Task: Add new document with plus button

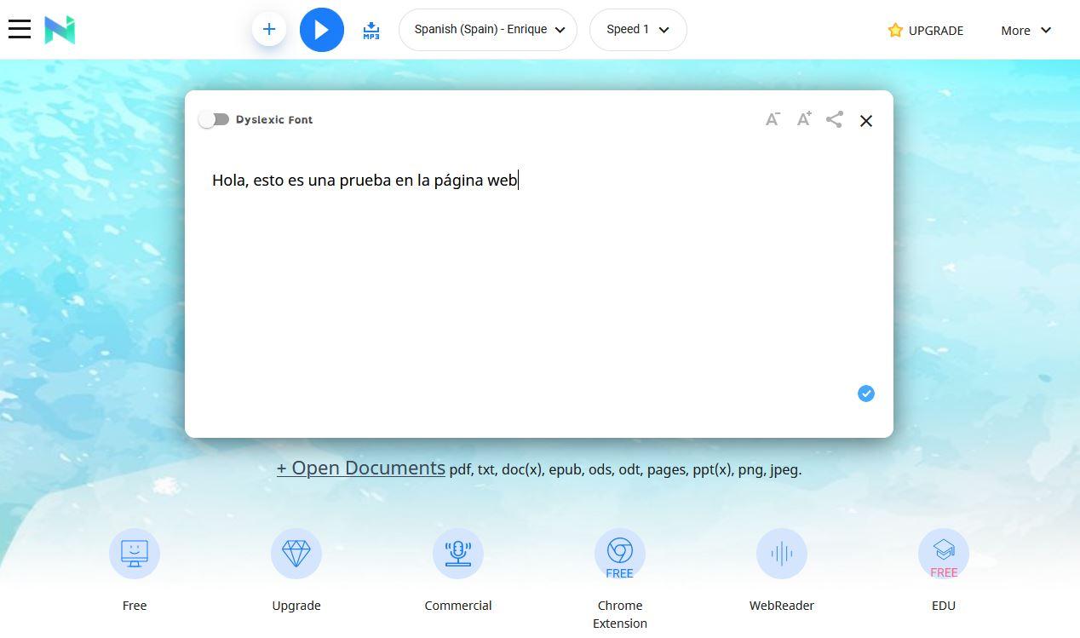Action: (269, 30)
